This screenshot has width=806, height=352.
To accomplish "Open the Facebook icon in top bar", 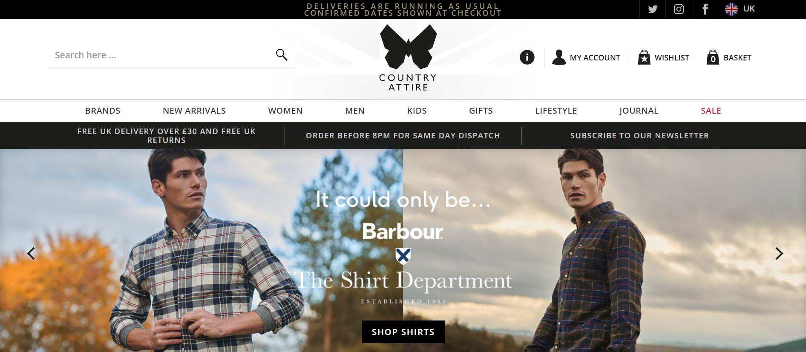I will [705, 9].
